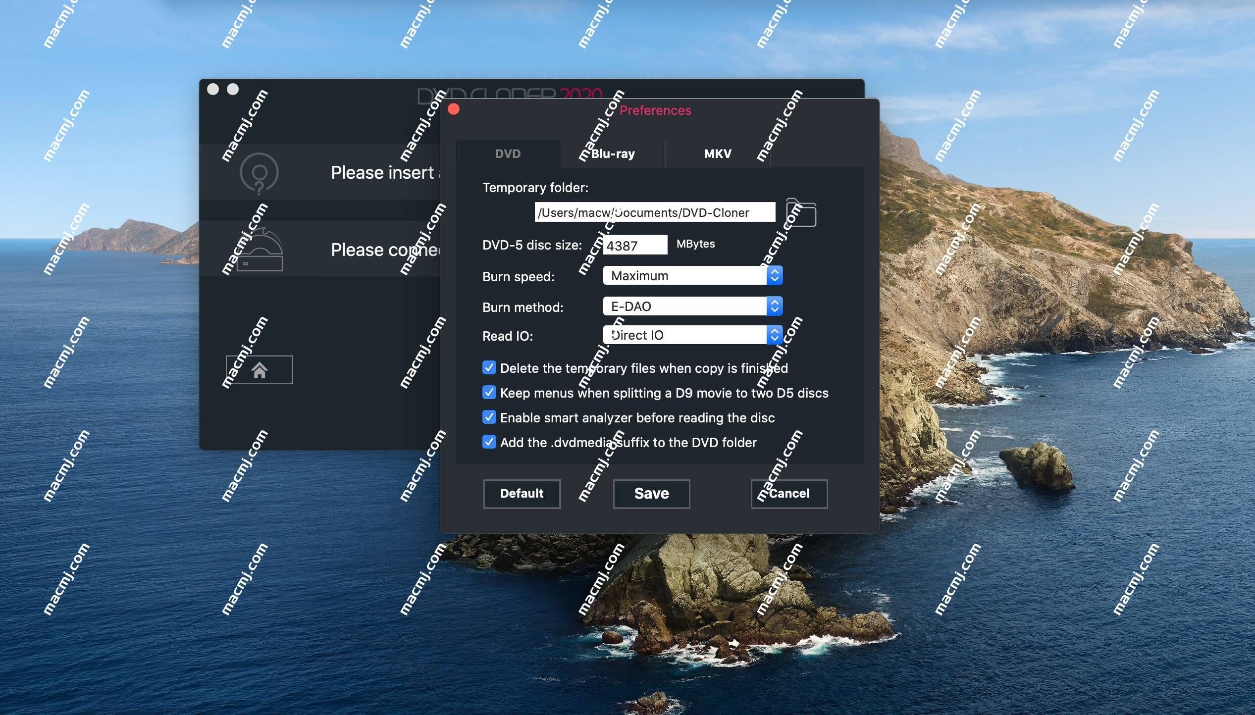Switch to the Blu-ray tab
Viewport: 1255px width, 715px height.
(x=613, y=153)
